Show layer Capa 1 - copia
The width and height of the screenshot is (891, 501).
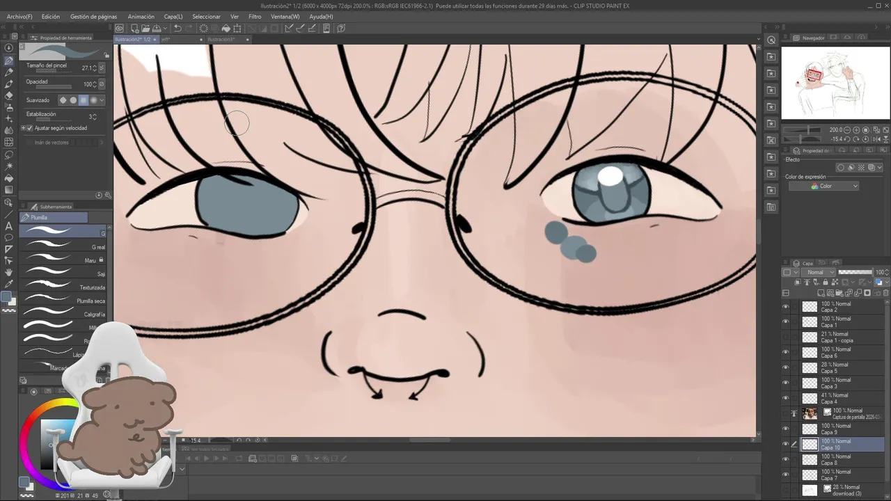point(786,337)
